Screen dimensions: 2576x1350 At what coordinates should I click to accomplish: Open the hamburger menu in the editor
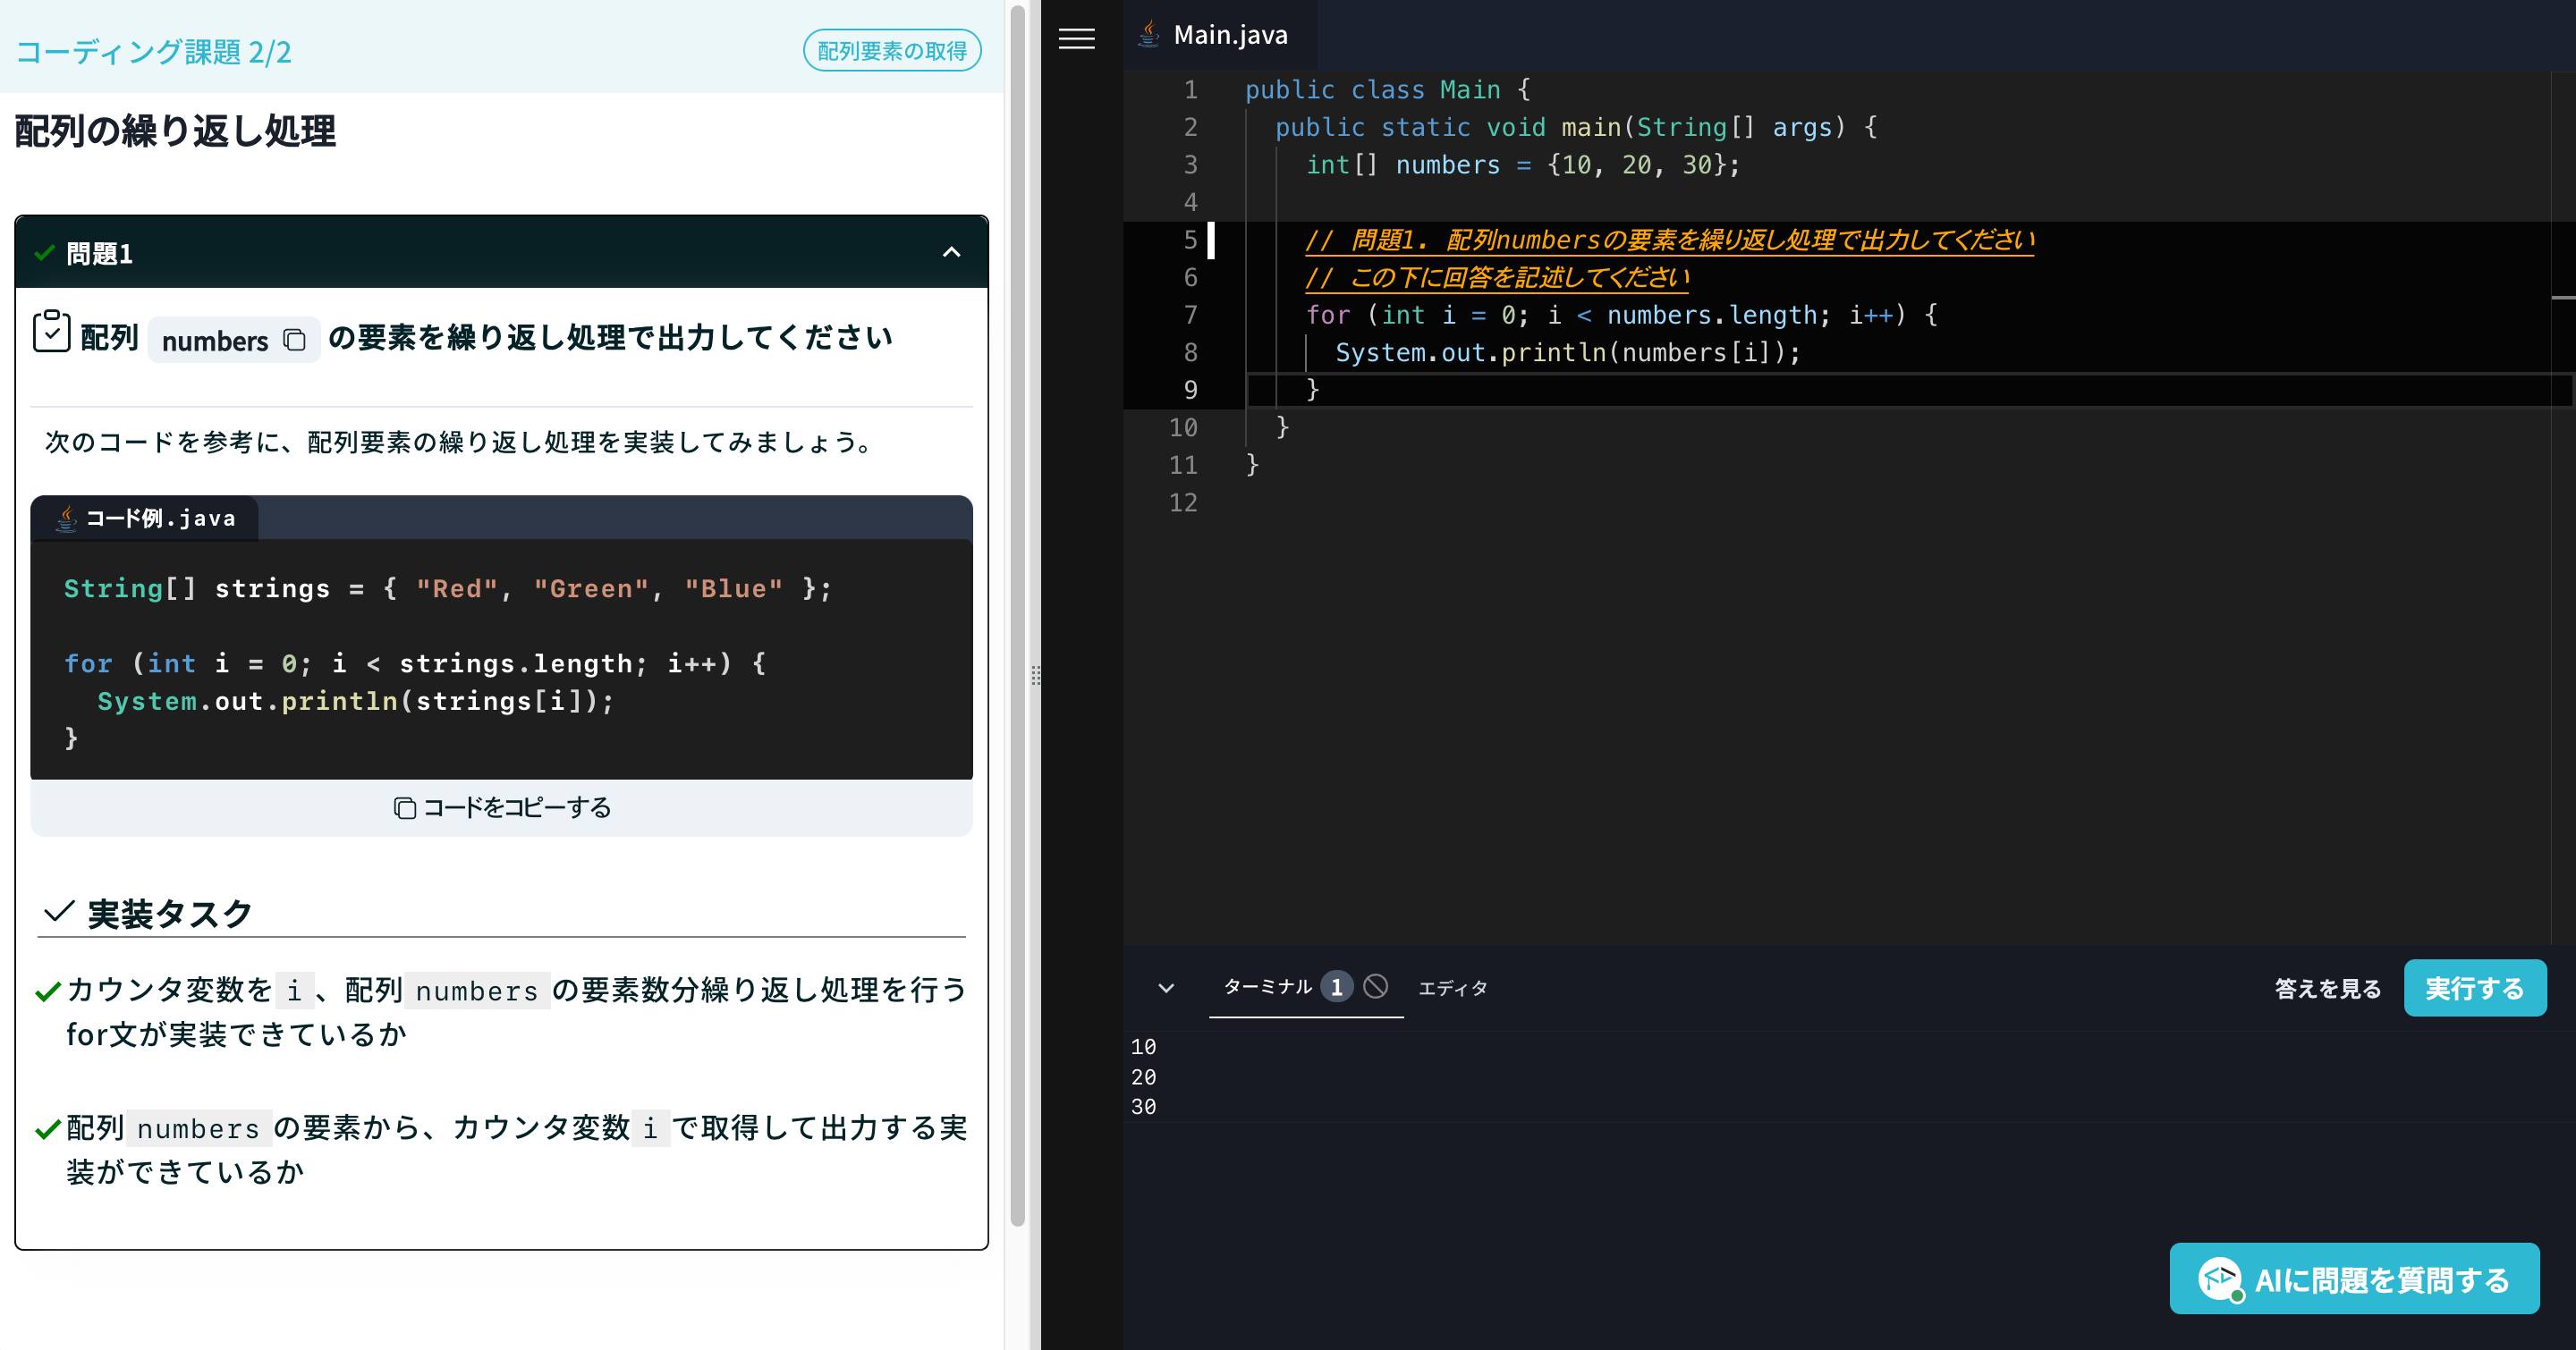click(1077, 39)
